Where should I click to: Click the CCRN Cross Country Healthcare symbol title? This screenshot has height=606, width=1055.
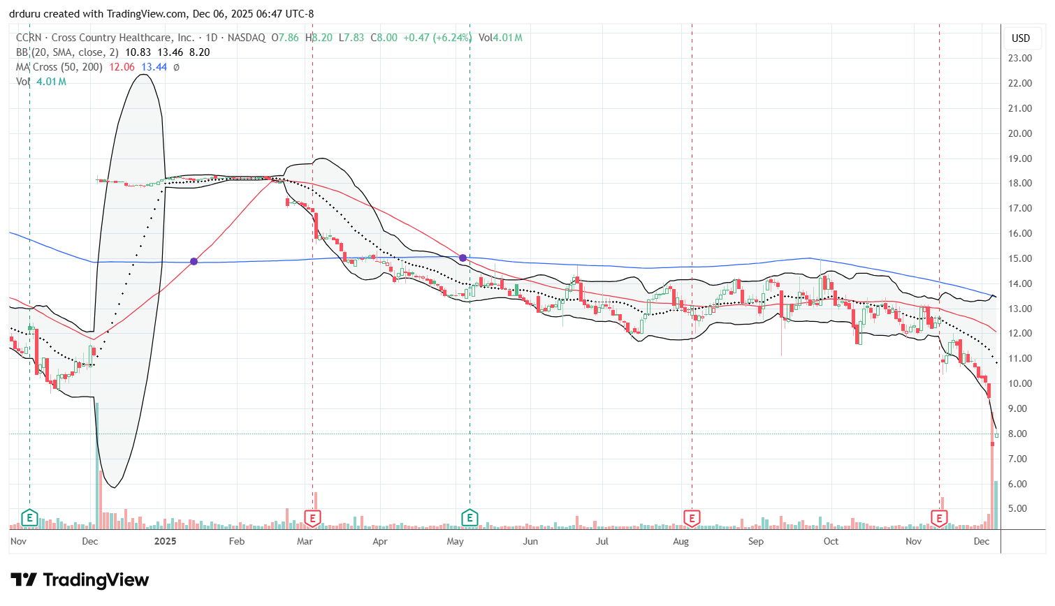105,38
